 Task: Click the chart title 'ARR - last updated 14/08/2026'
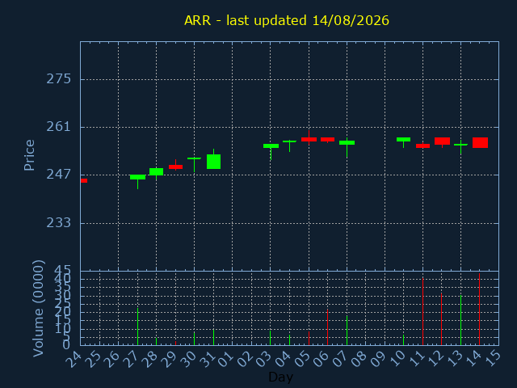287,20
